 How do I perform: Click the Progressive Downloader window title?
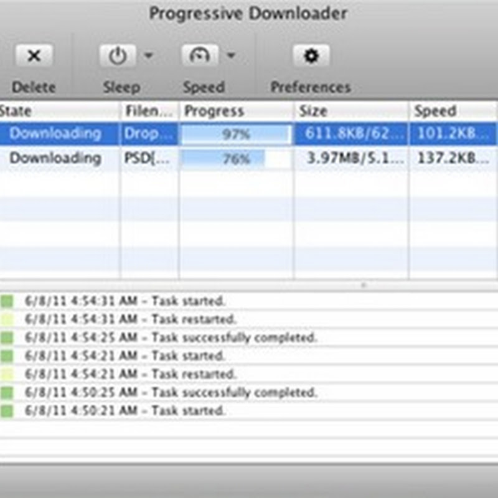tap(248, 14)
